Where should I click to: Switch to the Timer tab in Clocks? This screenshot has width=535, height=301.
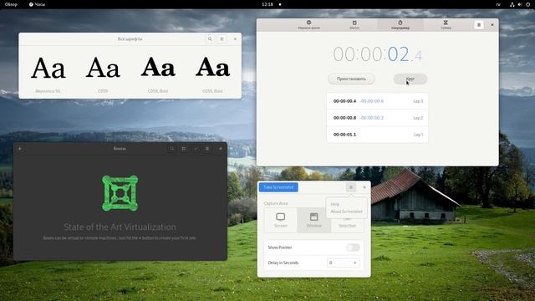(446, 24)
